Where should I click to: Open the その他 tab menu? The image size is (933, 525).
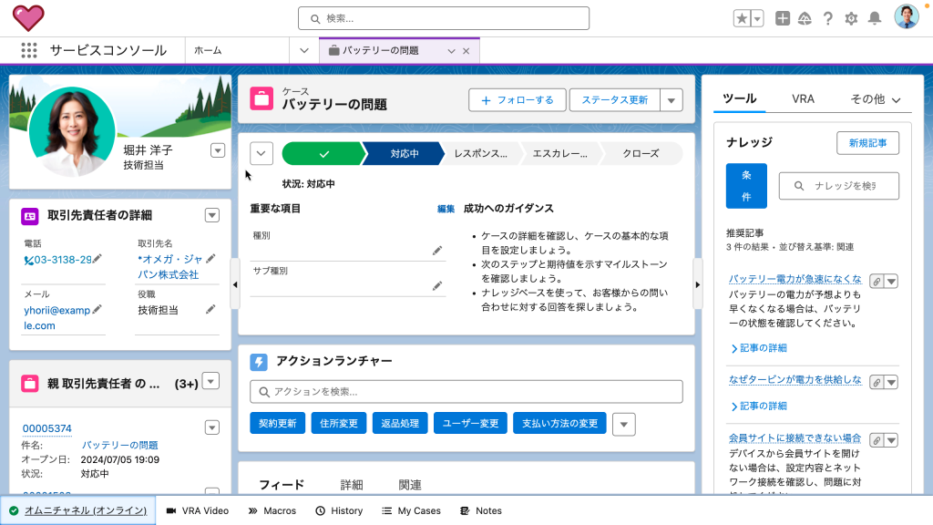coord(875,99)
